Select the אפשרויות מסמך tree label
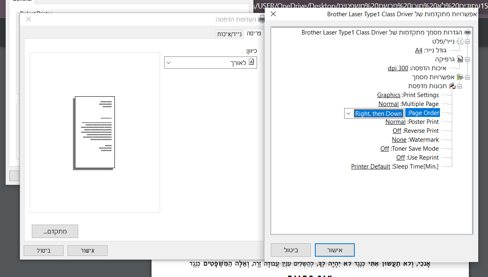This screenshot has height=277, width=488. tap(433, 77)
